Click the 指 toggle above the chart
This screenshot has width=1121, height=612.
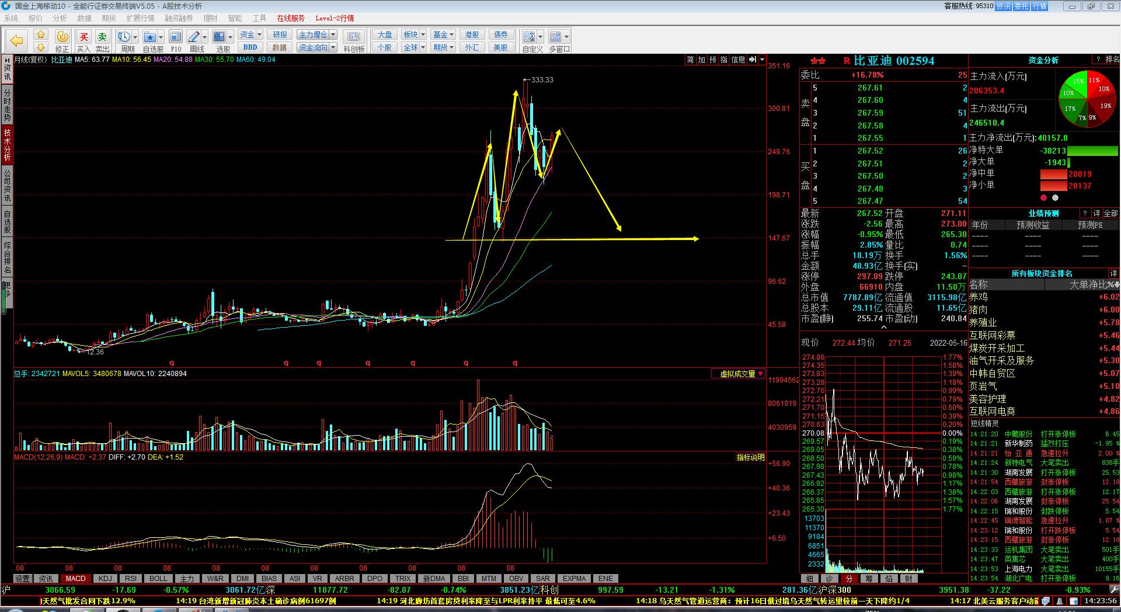click(x=723, y=60)
